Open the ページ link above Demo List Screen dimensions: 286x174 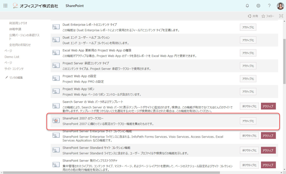8,51
